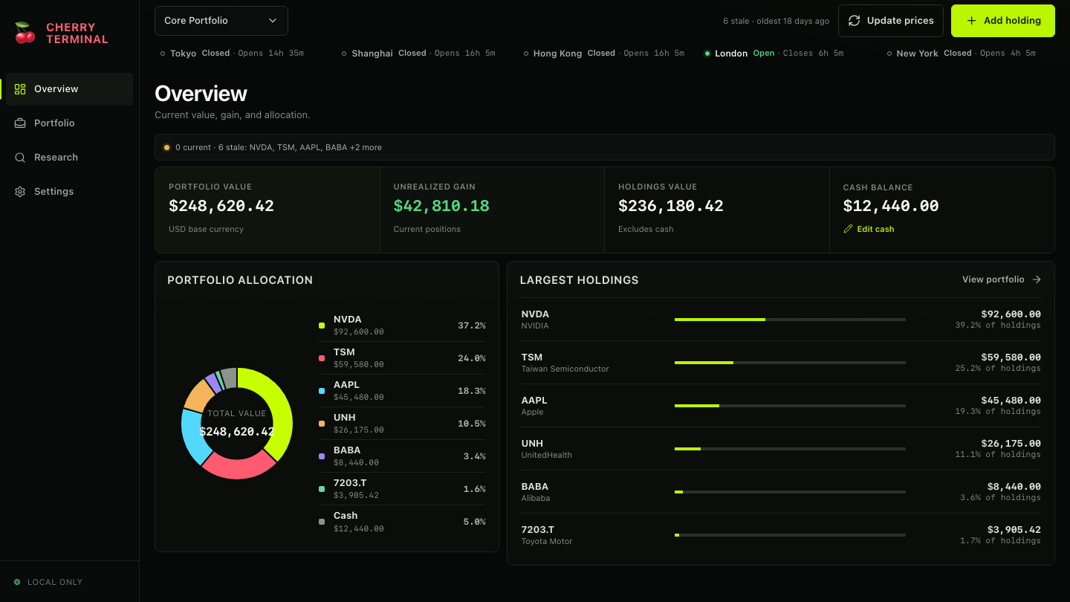Open the Core Portfolio dropdown

221,21
